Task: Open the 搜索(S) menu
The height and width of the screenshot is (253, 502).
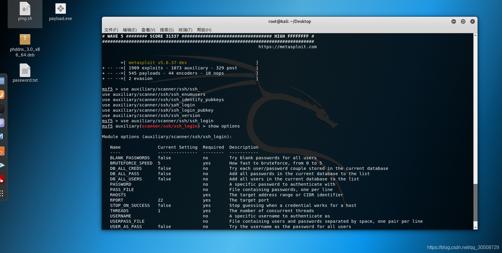Action: [167, 30]
